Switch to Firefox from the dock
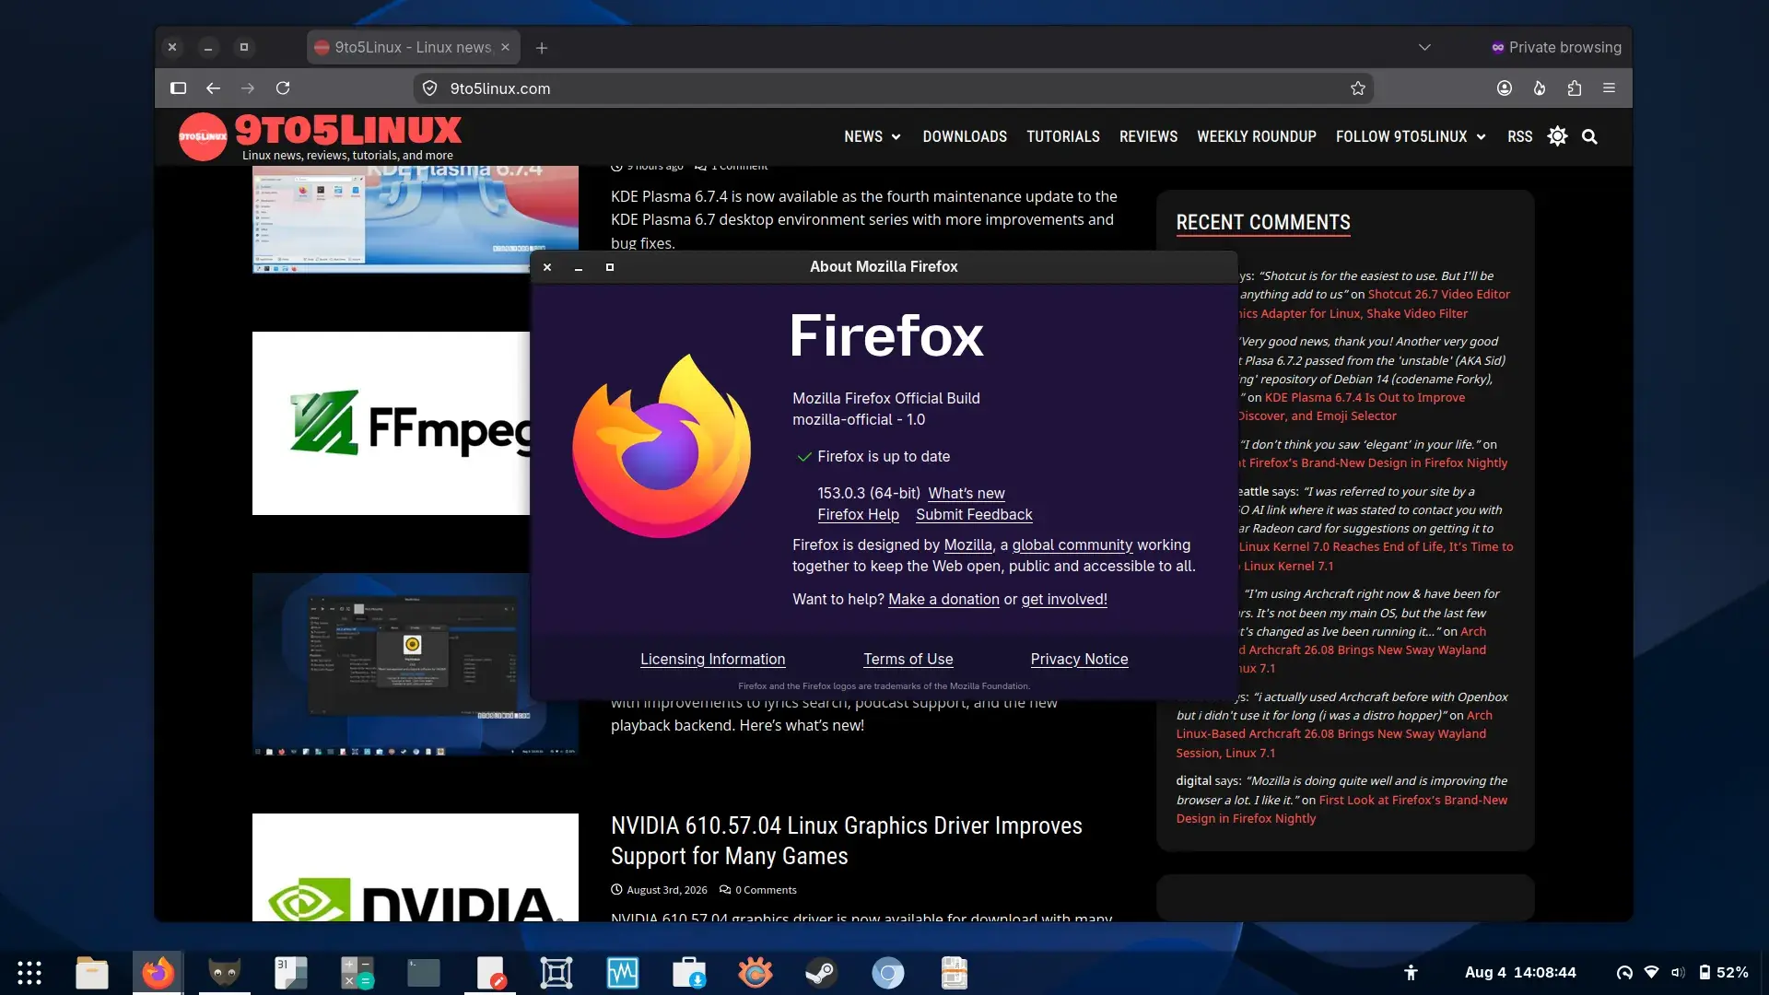 point(158,973)
